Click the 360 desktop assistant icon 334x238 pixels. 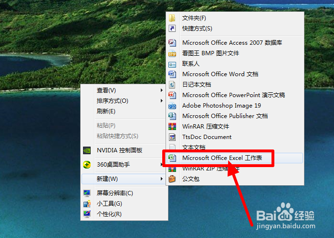87,165
